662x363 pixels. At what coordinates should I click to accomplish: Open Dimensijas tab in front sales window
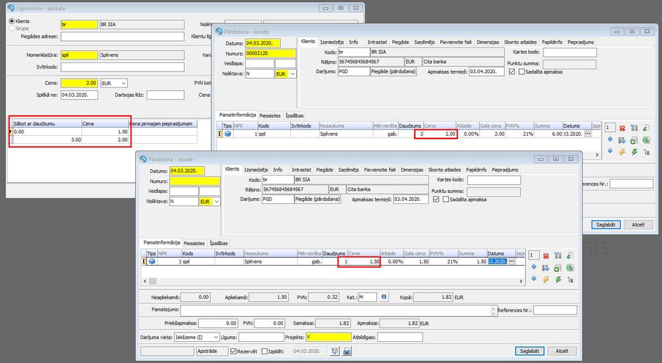[x=412, y=170]
